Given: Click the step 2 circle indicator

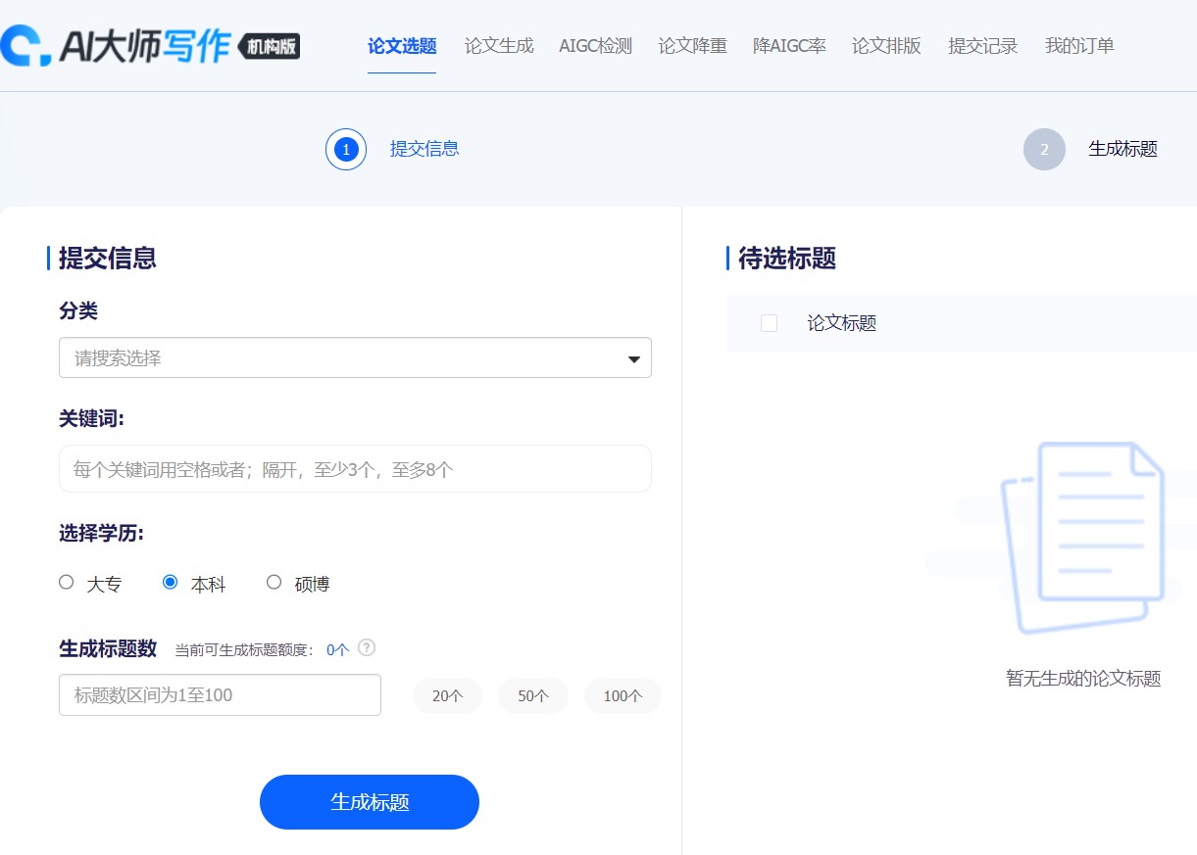Looking at the screenshot, I should click(1044, 150).
